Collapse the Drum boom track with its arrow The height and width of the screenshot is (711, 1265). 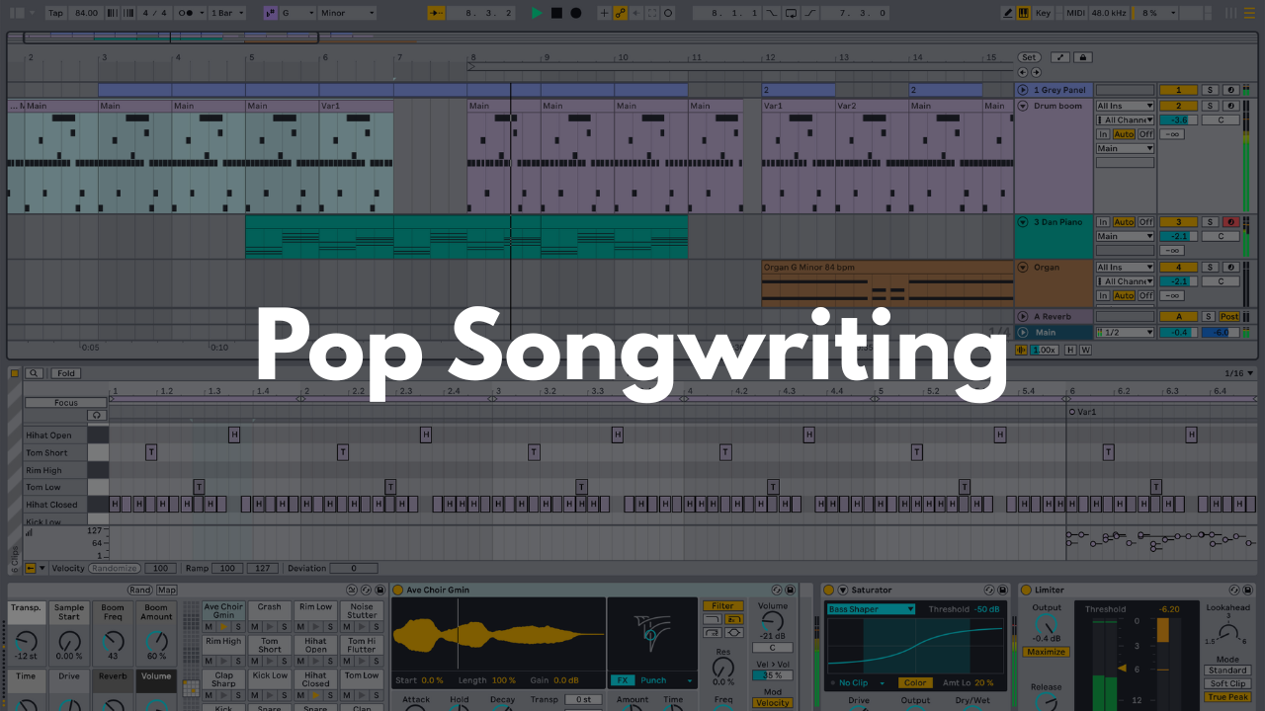pos(1022,106)
